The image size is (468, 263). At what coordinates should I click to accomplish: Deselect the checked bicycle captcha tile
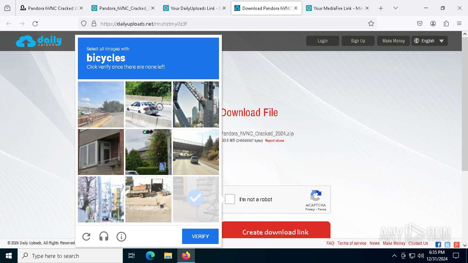click(x=196, y=199)
